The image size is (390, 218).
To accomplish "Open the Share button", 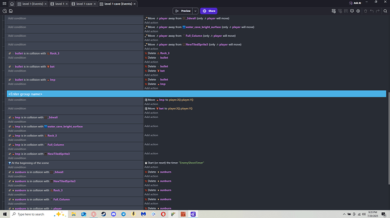I will (209, 11).
